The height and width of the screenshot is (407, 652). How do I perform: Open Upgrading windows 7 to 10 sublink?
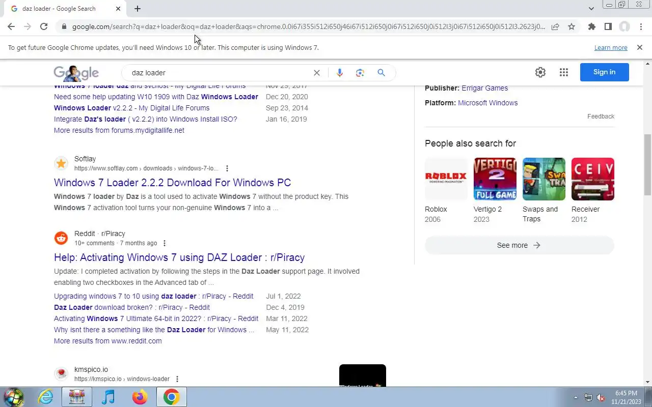tap(154, 296)
